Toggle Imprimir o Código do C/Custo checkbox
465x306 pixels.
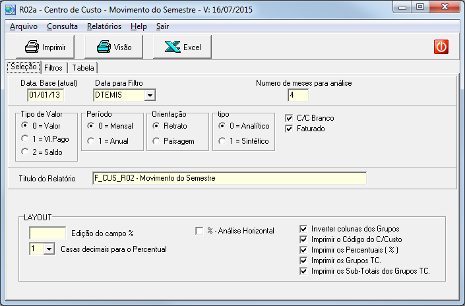tap(303, 239)
